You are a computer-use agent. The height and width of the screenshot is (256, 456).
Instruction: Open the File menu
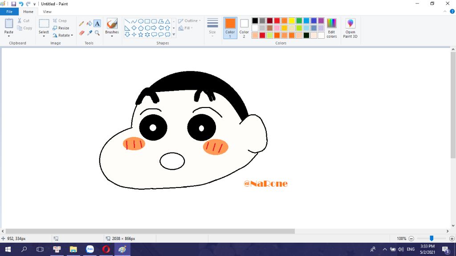tap(9, 12)
